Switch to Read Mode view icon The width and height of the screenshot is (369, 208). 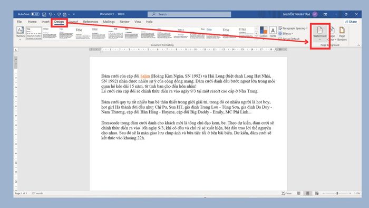[x=299, y=193]
